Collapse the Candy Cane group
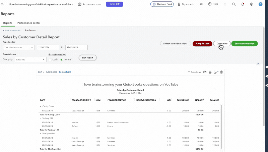 click(41, 106)
